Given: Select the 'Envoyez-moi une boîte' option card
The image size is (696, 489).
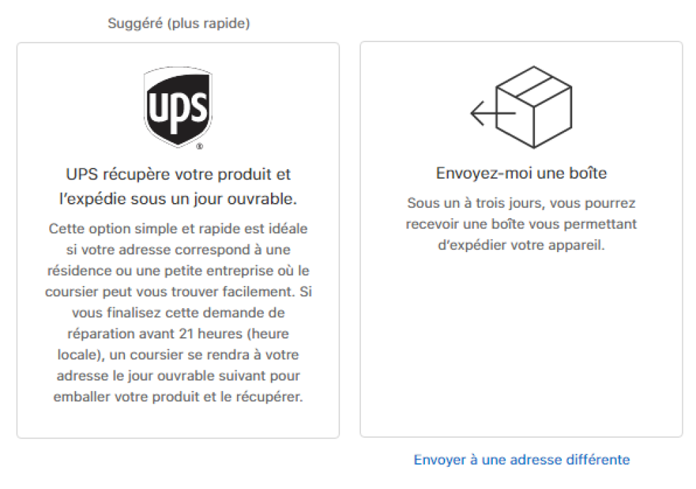Looking at the screenshot, I should pyautogui.click(x=521, y=240).
